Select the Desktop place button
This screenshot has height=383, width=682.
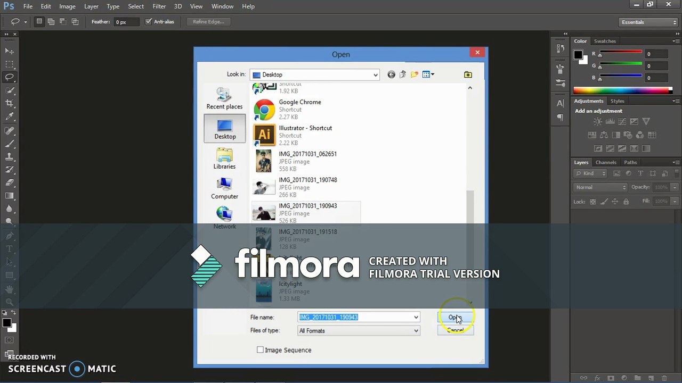[225, 128]
